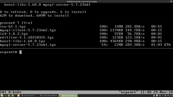Open the file manager folder icon in taskbar
Image resolution: width=173 pixels, height=97 pixels.
13,95
